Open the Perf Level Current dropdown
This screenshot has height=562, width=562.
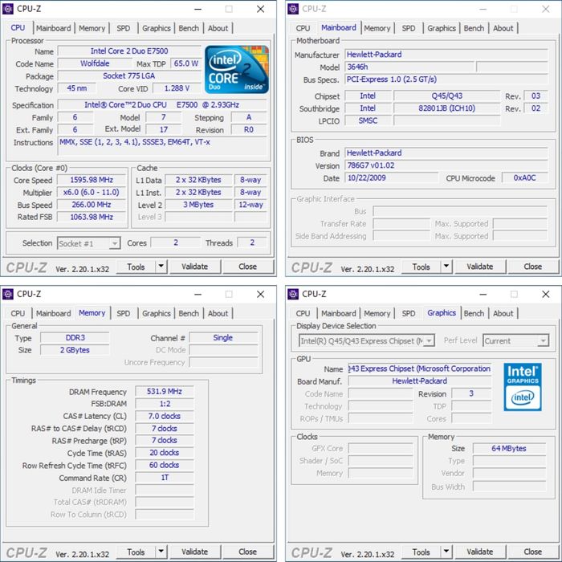pos(543,340)
